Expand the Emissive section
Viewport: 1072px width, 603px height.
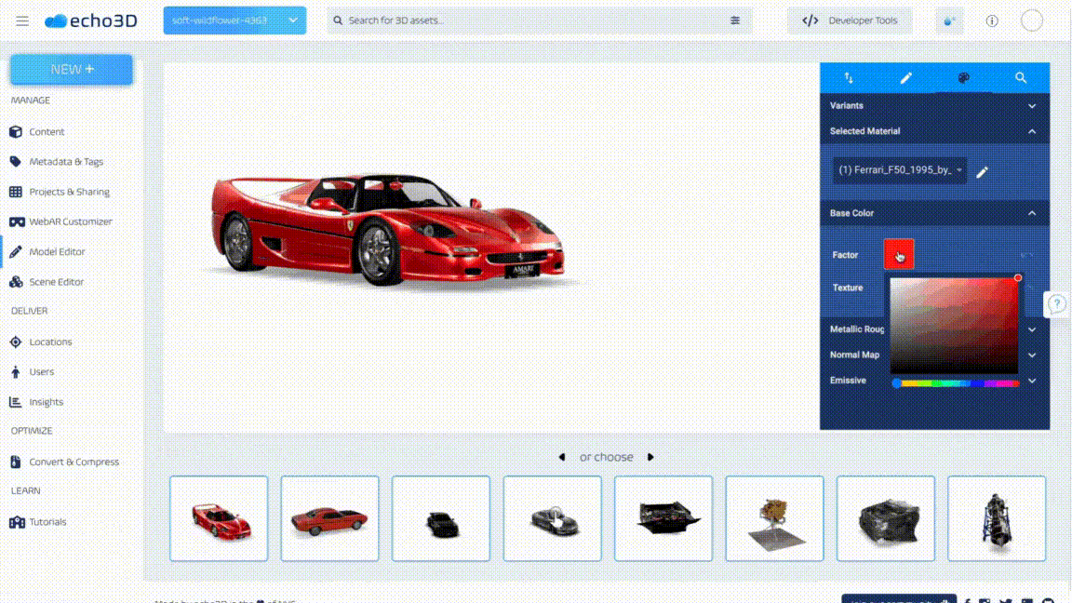tap(1032, 381)
